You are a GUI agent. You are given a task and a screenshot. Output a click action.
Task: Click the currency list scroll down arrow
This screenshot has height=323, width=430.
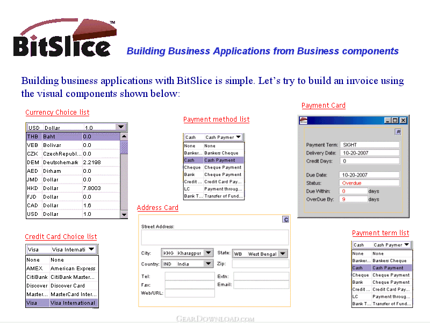[124, 214]
